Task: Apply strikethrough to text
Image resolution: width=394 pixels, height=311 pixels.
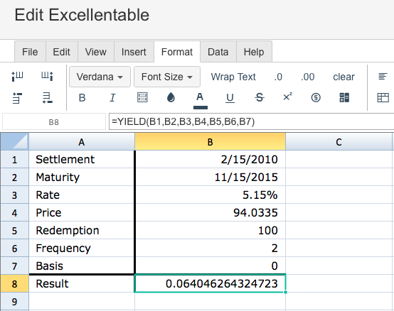Action: (x=260, y=97)
